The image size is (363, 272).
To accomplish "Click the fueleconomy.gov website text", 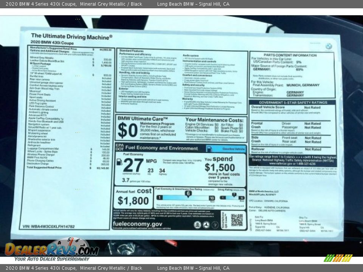I will click(138, 224).
